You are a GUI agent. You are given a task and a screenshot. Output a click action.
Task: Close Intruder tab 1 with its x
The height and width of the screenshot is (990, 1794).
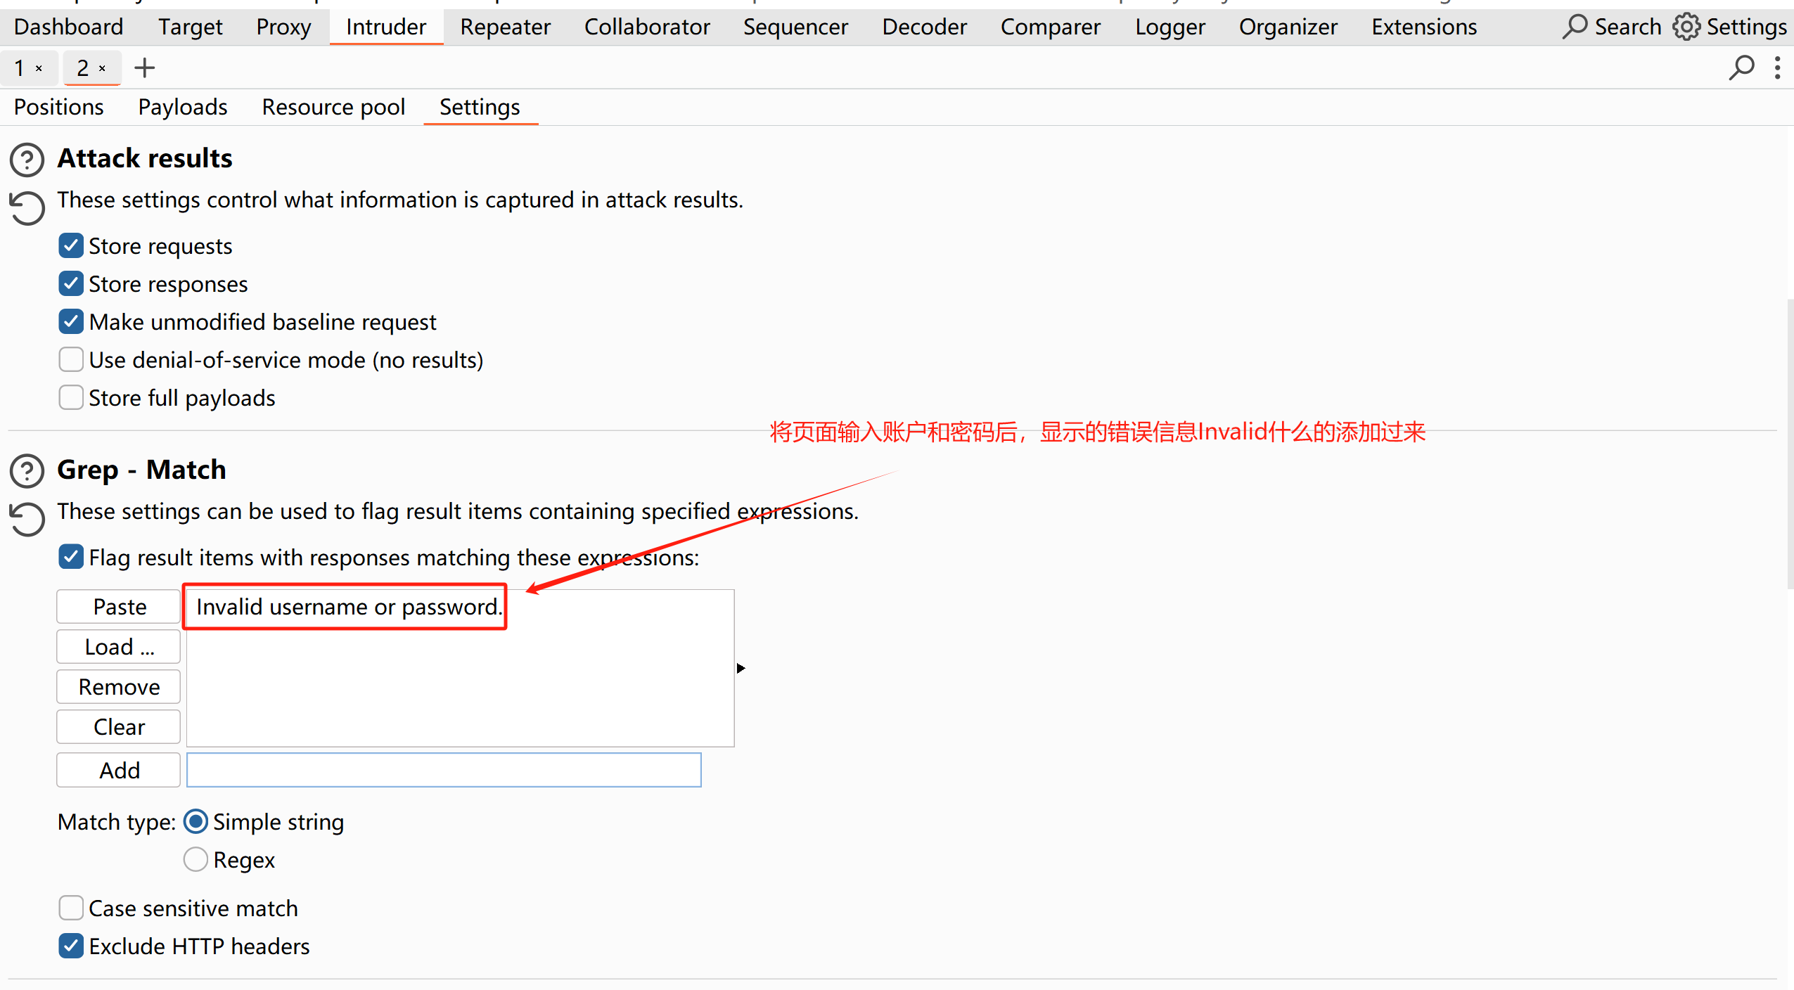point(39,68)
